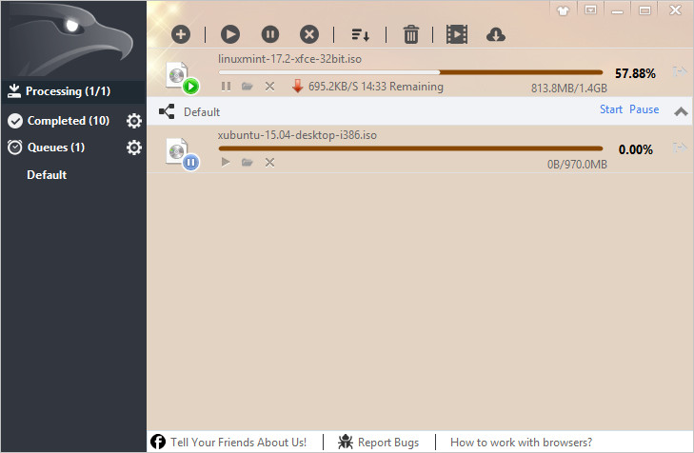The width and height of the screenshot is (694, 453).
Task: Click Tell Your Friends About Us!
Action: (x=238, y=442)
